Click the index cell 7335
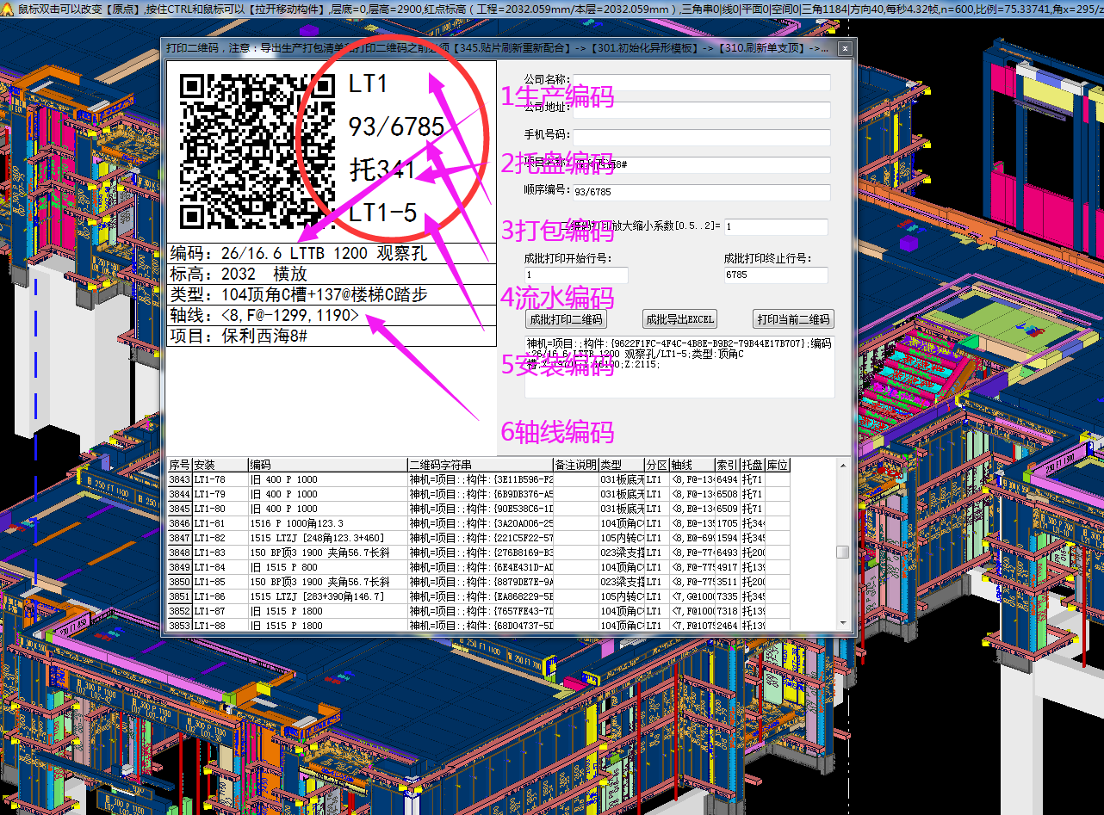The width and height of the screenshot is (1104, 815). point(727,596)
